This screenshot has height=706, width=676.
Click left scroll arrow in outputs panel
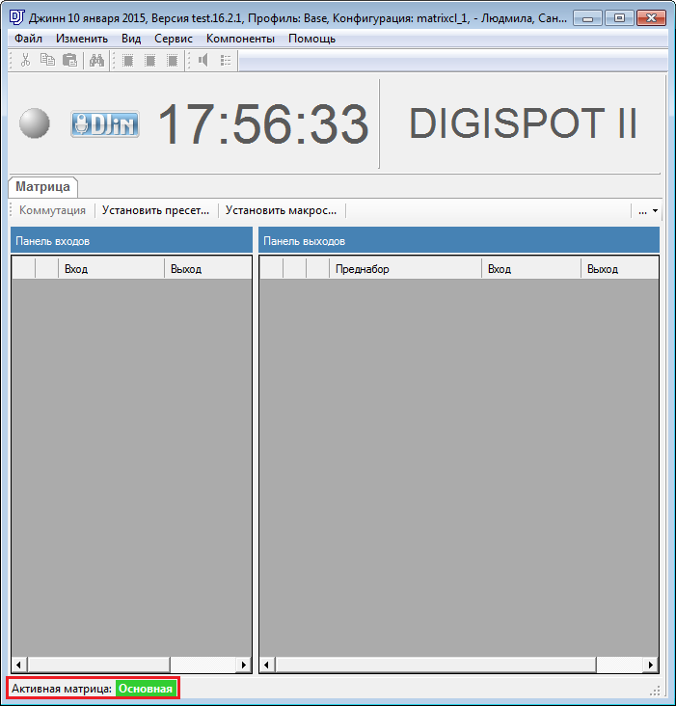[x=267, y=665]
